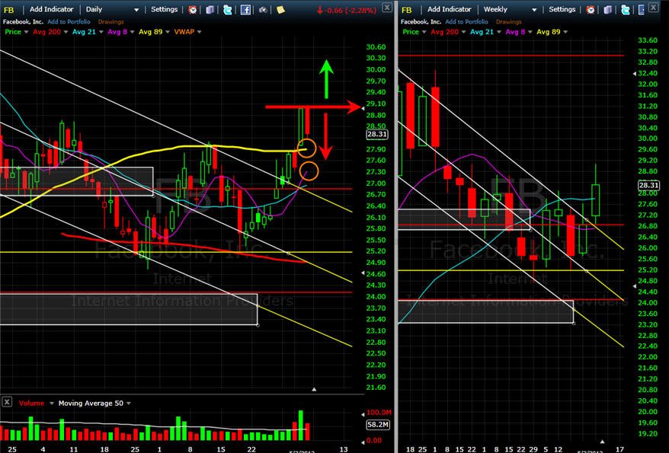Click the camera snapshot icon on Daily chart
The height and width of the screenshot is (453, 669).
coord(263,9)
